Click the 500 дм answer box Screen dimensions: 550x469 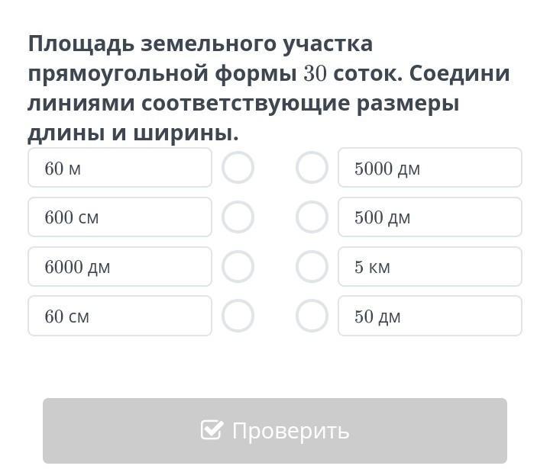point(430,217)
